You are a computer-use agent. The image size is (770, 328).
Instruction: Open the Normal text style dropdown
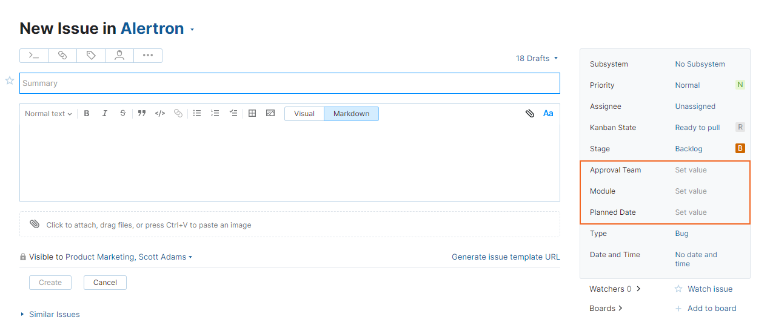[49, 114]
